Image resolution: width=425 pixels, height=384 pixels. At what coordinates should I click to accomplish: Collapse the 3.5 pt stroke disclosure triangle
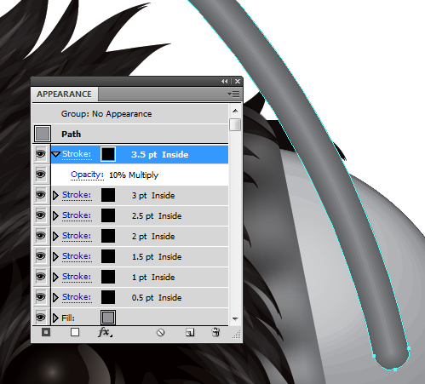(x=56, y=154)
